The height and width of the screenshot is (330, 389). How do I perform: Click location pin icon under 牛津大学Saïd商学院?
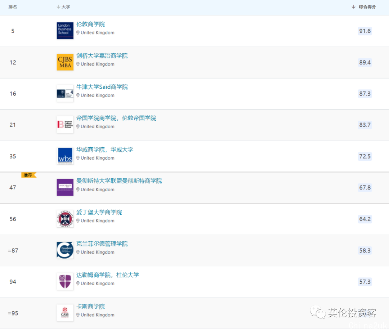point(78,95)
